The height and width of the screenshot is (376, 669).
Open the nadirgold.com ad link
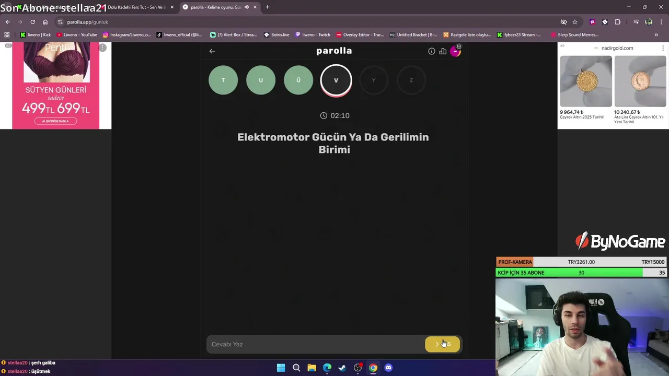click(617, 48)
